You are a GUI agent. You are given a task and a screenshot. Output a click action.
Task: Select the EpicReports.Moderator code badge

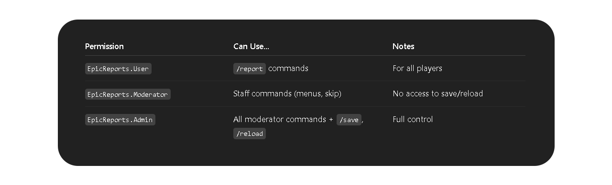click(x=128, y=94)
